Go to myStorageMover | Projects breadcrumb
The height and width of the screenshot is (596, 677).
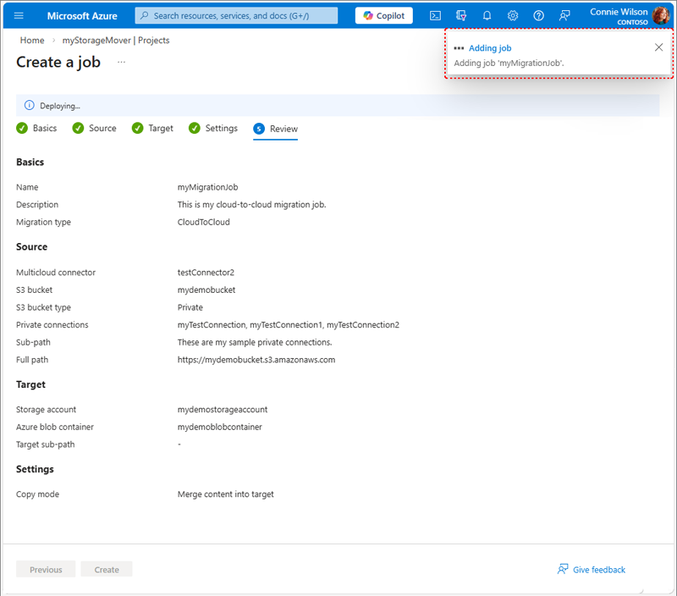tap(116, 40)
